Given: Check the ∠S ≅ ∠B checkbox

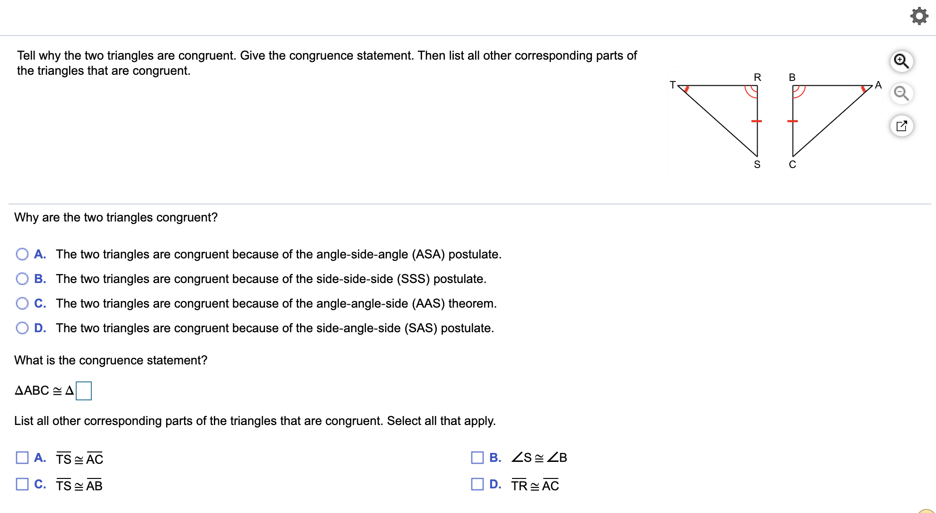Looking at the screenshot, I should pos(477,458).
